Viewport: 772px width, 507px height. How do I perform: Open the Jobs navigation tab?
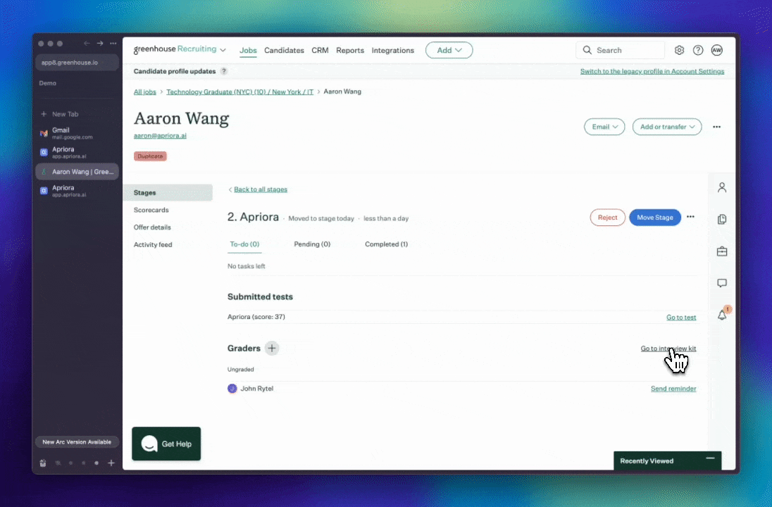tap(248, 50)
